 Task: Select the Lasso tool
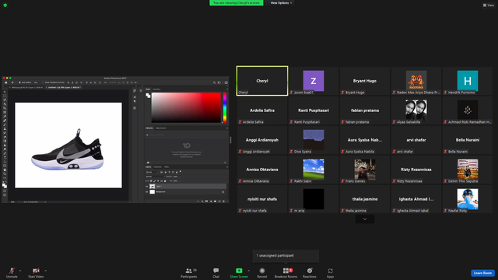tap(5, 100)
